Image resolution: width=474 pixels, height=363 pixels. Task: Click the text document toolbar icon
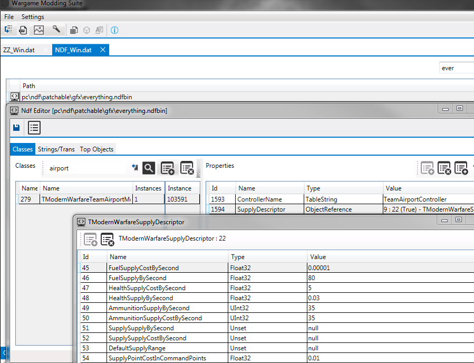[99, 30]
